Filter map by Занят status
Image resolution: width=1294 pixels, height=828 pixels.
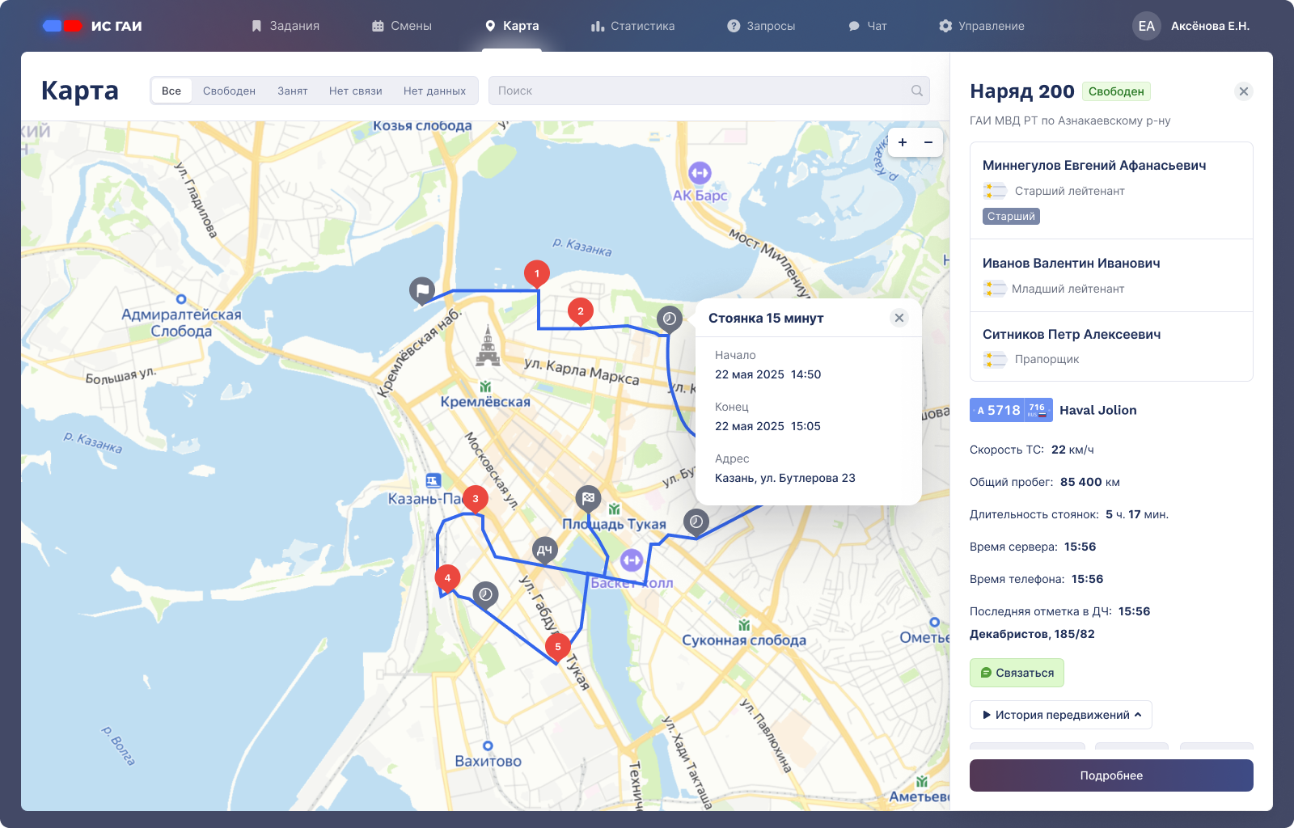tap(292, 91)
